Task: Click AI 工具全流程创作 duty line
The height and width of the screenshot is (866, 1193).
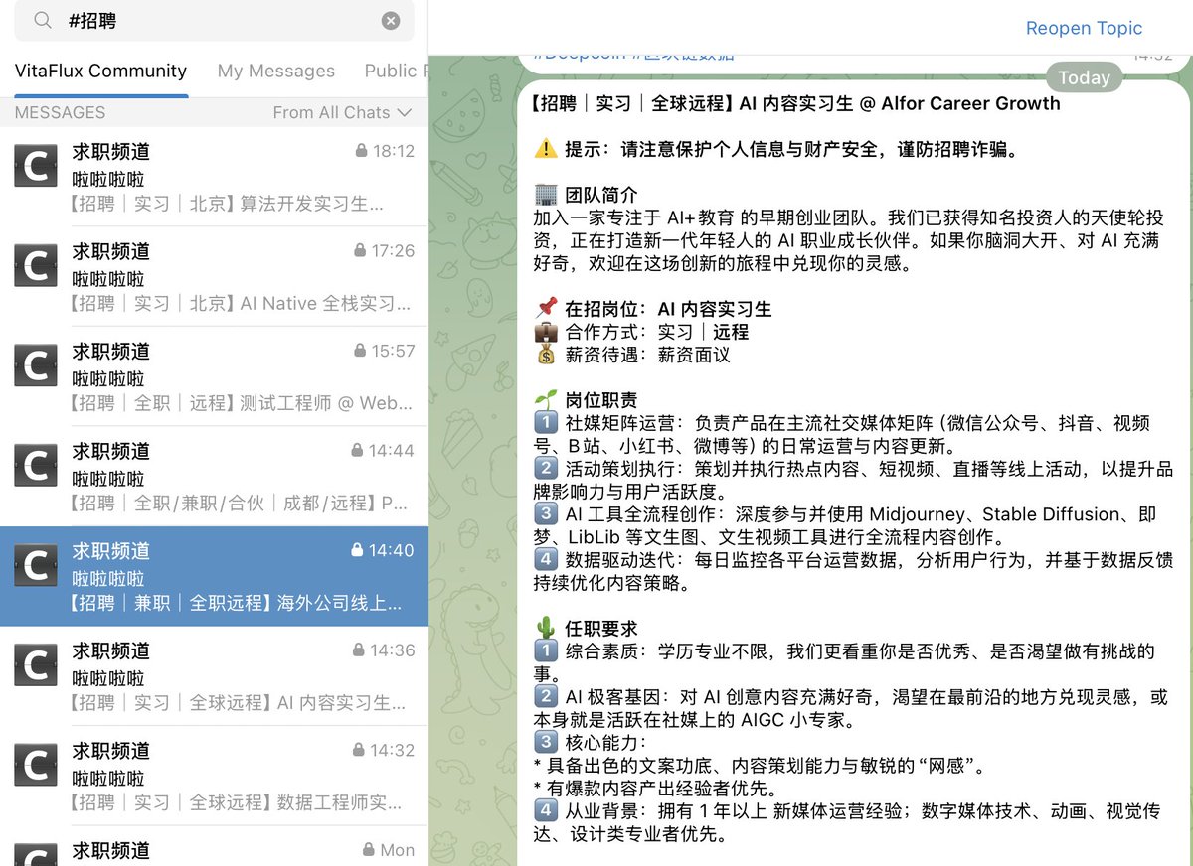Action: tap(845, 525)
